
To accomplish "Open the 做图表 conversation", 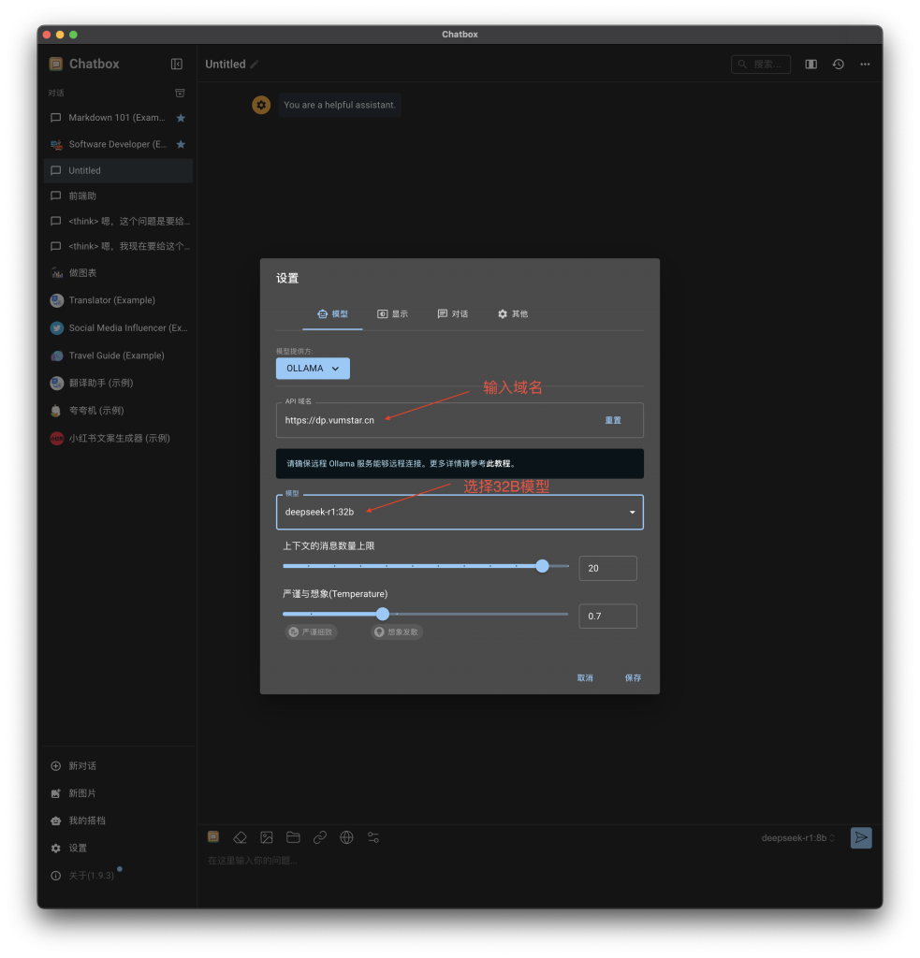I will point(119,273).
